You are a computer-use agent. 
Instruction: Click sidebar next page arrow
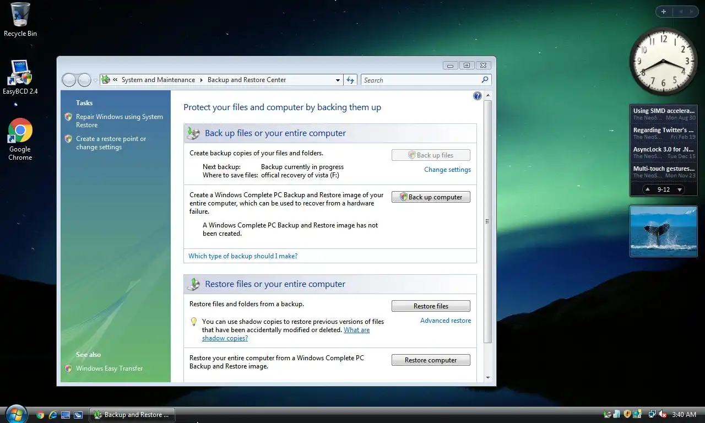(x=693, y=12)
